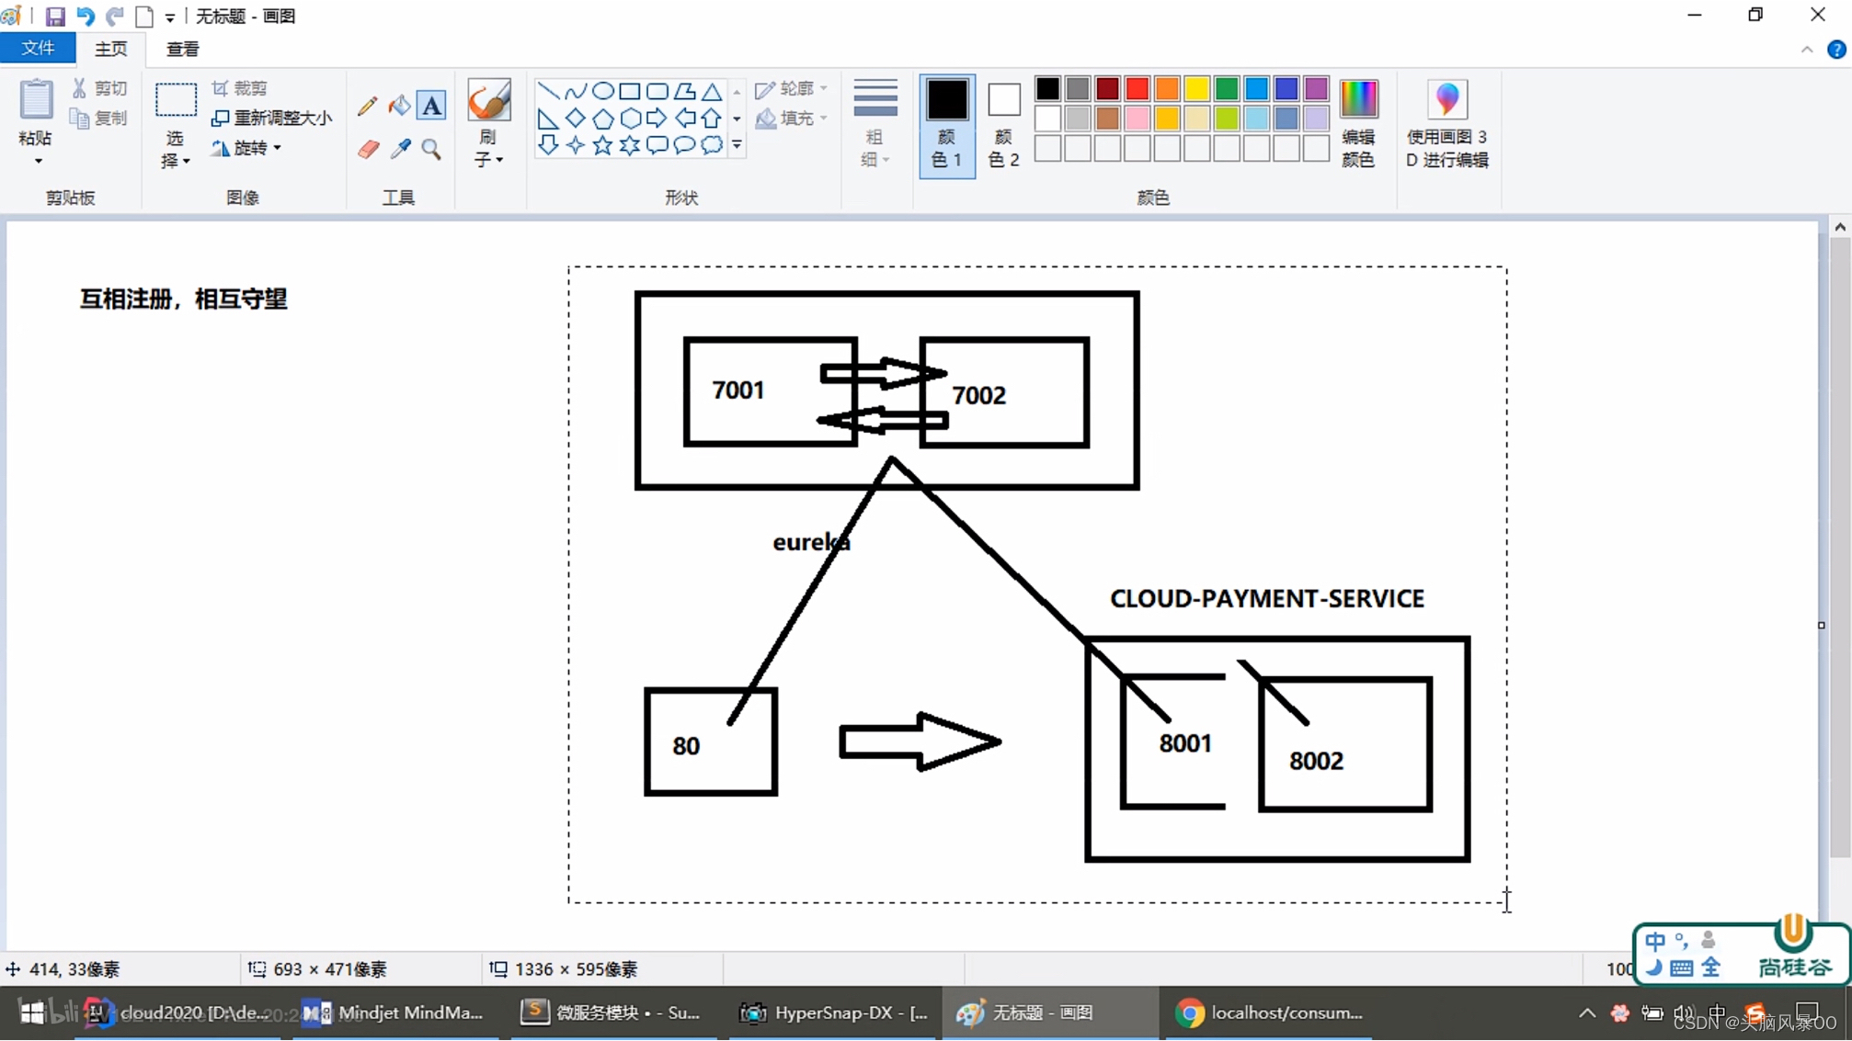Image resolution: width=1852 pixels, height=1041 pixels.
Task: Activate Color 2 (颜色 2) selector
Action: (x=1003, y=125)
